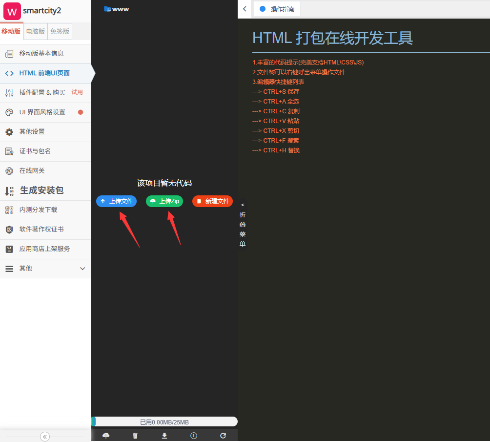Click the 上传文件 button

click(116, 201)
